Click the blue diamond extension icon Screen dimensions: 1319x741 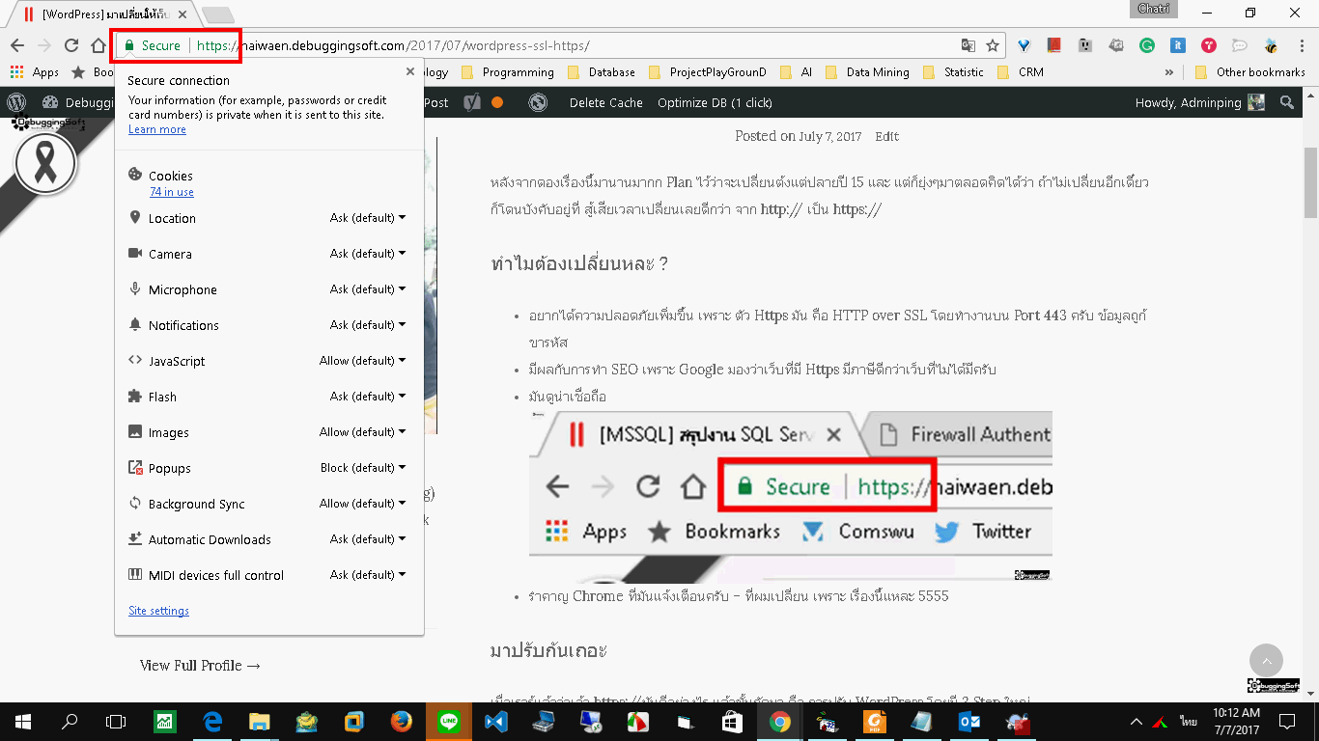(x=1024, y=45)
